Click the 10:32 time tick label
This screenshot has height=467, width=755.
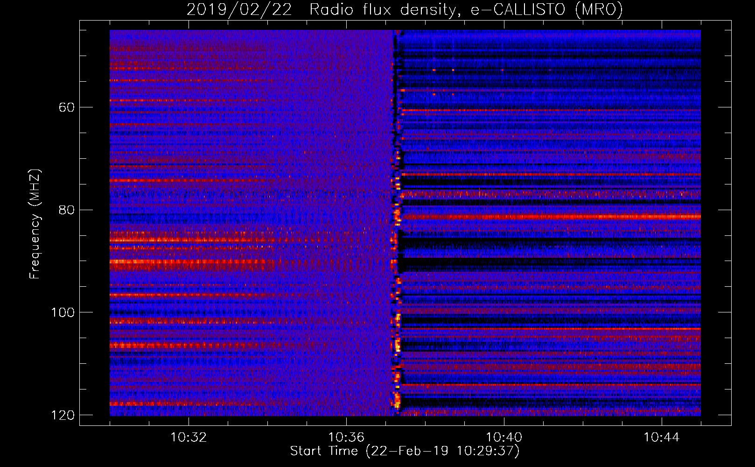[189, 438]
